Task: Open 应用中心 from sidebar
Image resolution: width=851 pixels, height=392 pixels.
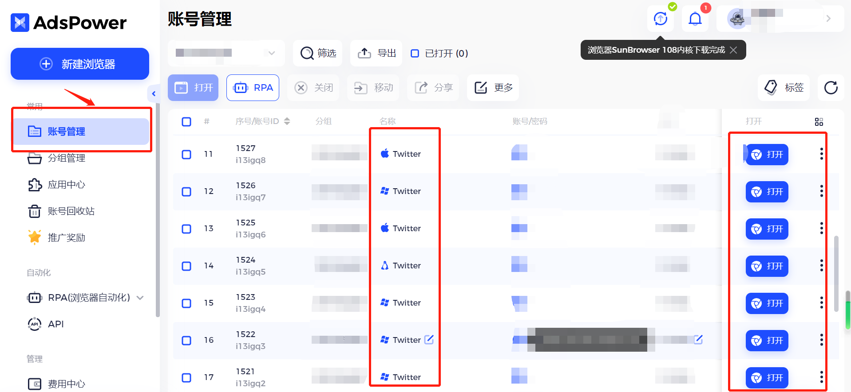Action: click(x=66, y=185)
